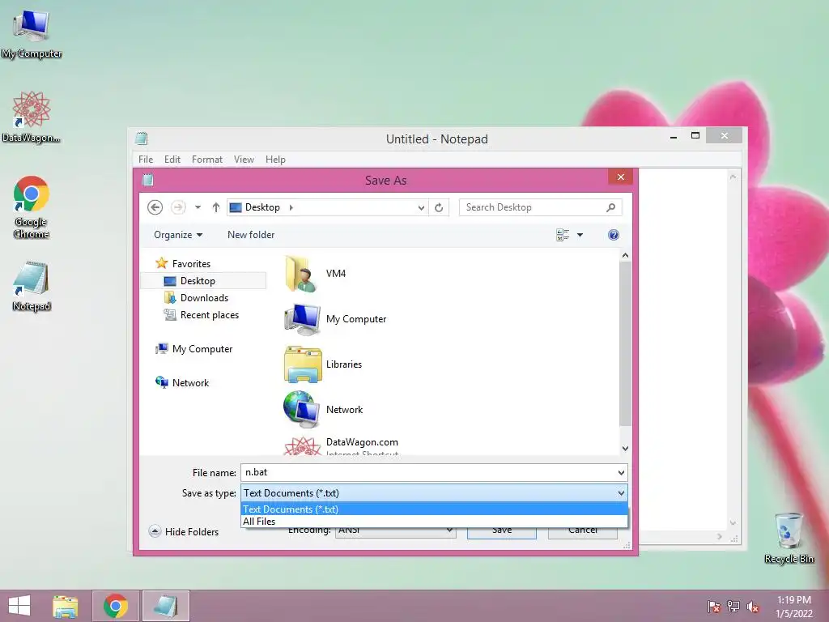This screenshot has width=829, height=622.
Task: Close the Save As dialog
Action: (x=621, y=177)
